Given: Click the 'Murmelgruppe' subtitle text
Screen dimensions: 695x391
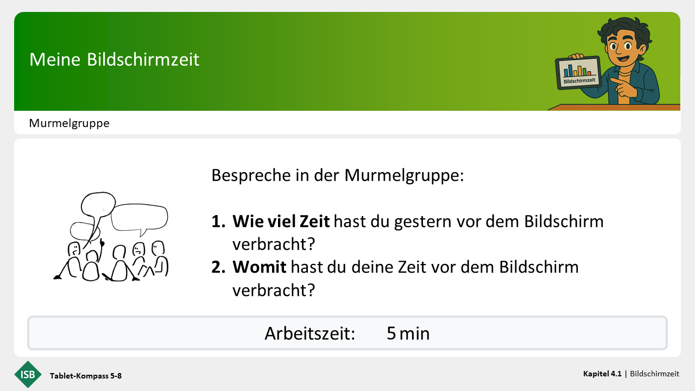Looking at the screenshot, I should pos(69,123).
